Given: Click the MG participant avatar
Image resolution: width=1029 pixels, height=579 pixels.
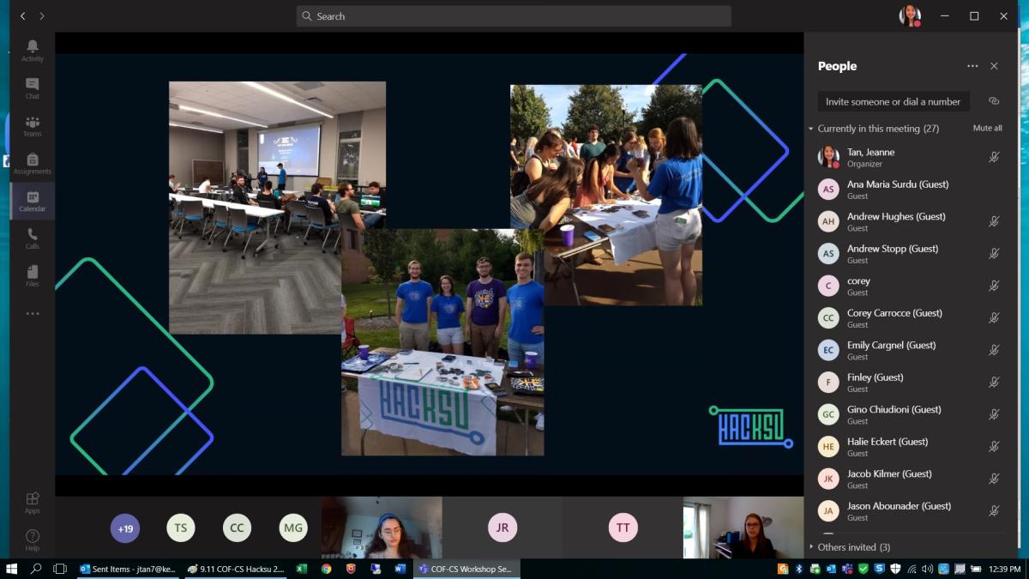Looking at the screenshot, I should pyautogui.click(x=293, y=528).
